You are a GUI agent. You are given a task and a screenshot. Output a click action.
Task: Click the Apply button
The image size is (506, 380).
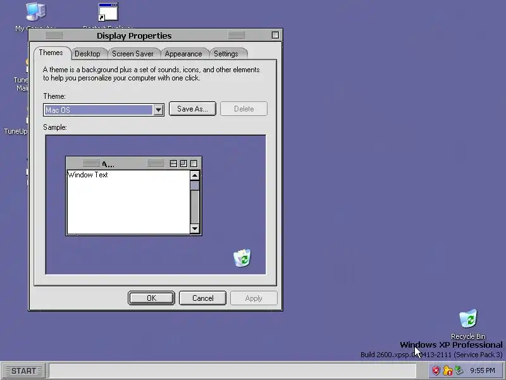click(254, 298)
